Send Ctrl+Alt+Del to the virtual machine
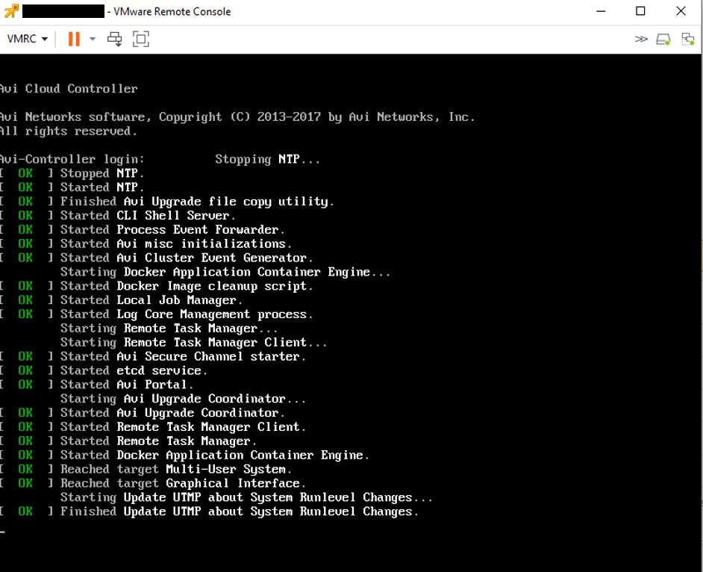Image resolution: width=703 pixels, height=572 pixels. pyautogui.click(x=115, y=39)
